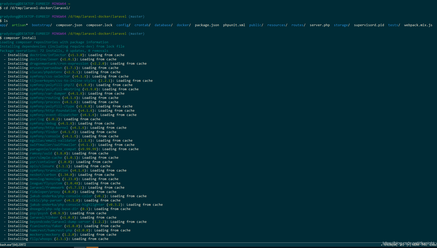Click 'composer.json' in the file listing

(69, 25)
